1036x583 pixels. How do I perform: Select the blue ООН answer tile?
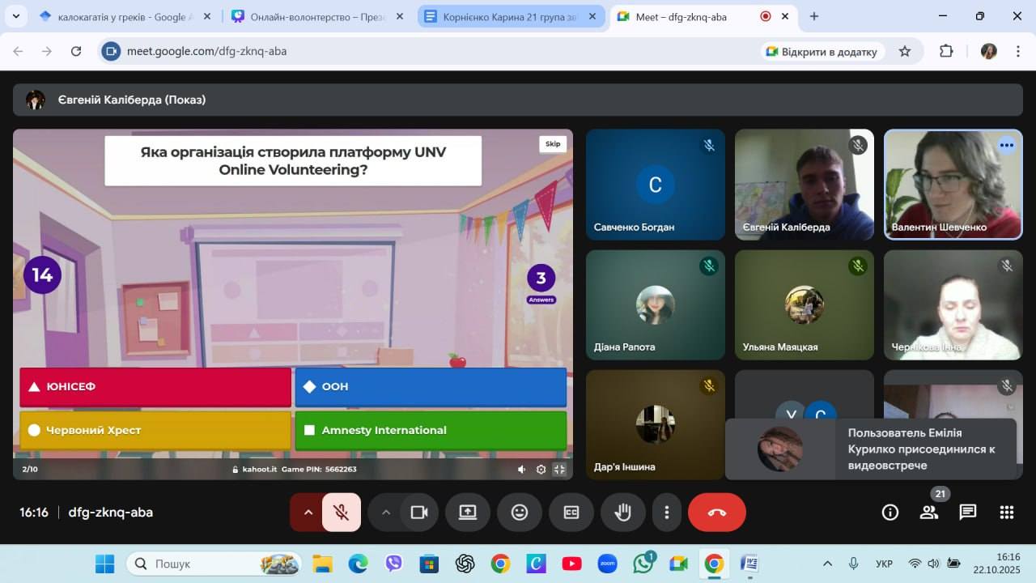coord(431,387)
